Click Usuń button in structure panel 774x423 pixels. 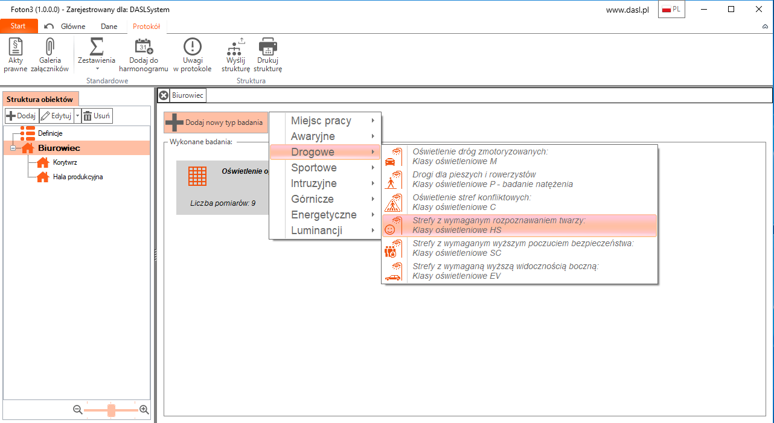pos(97,116)
